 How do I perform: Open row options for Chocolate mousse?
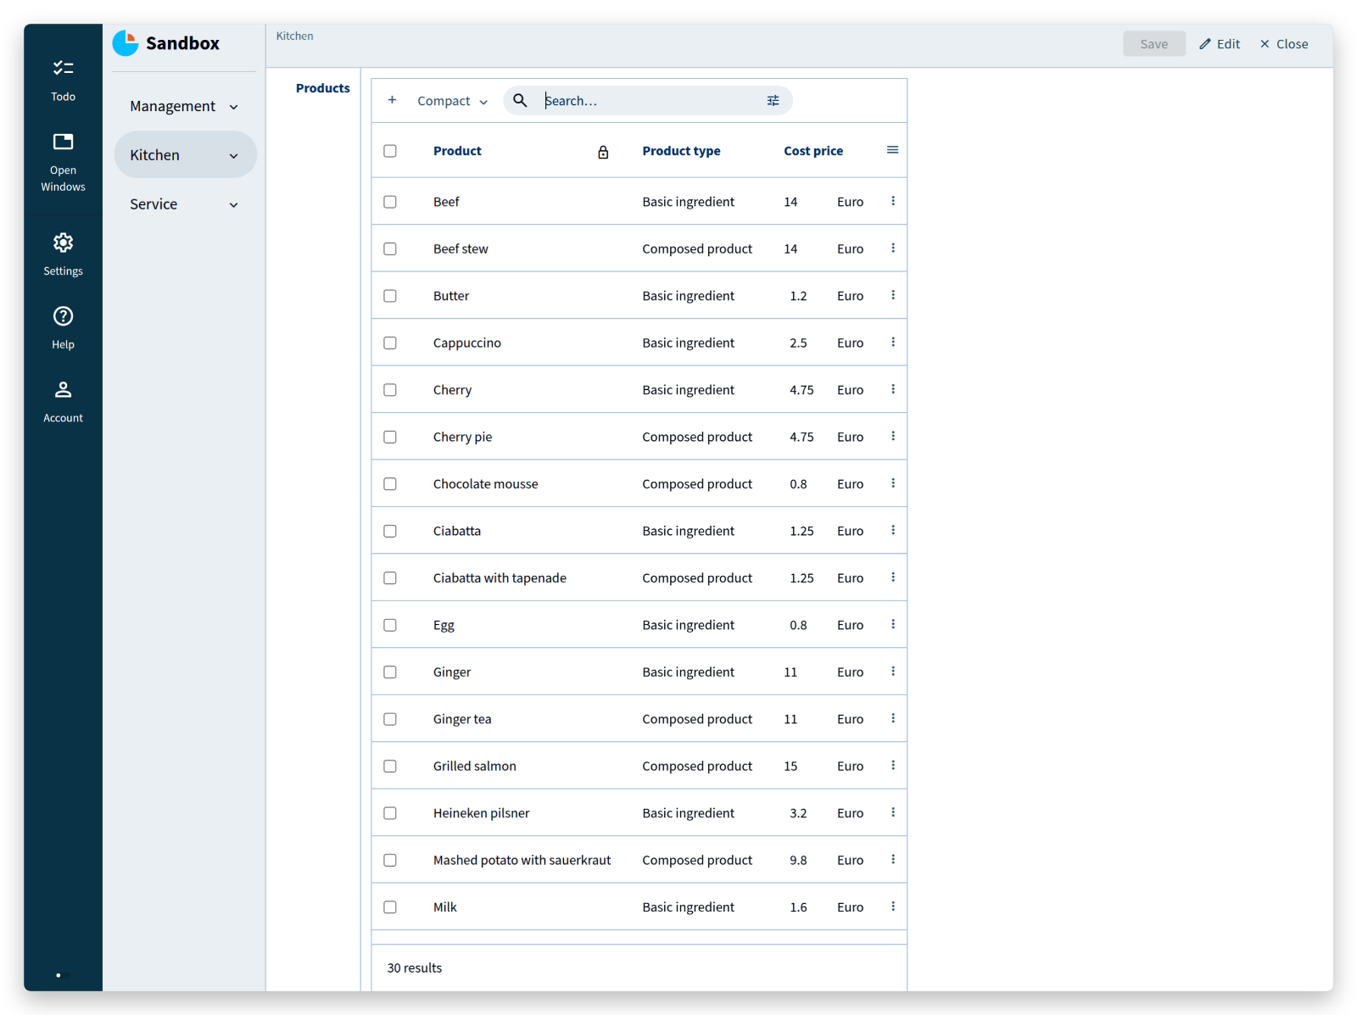pyautogui.click(x=893, y=483)
